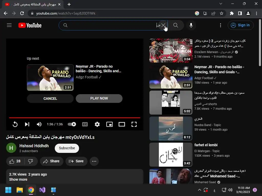Enter full screen mode

coord(134,124)
